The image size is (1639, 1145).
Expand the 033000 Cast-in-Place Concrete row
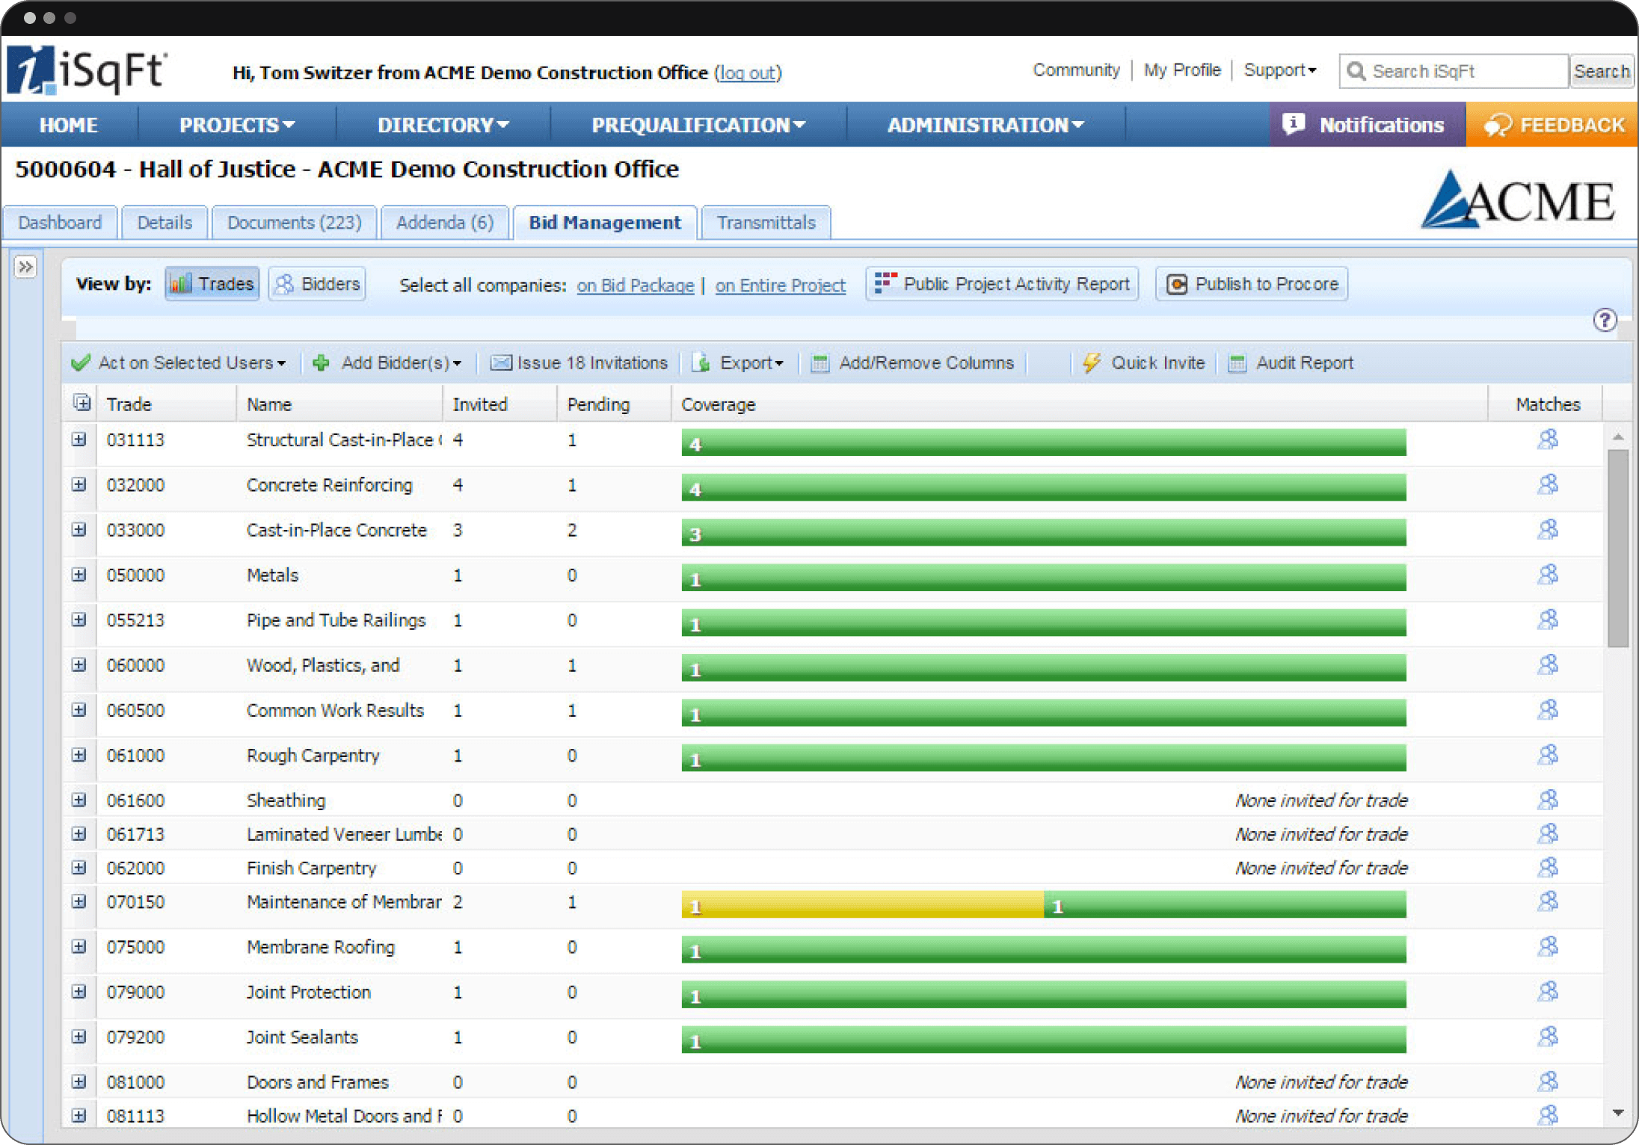(x=79, y=530)
